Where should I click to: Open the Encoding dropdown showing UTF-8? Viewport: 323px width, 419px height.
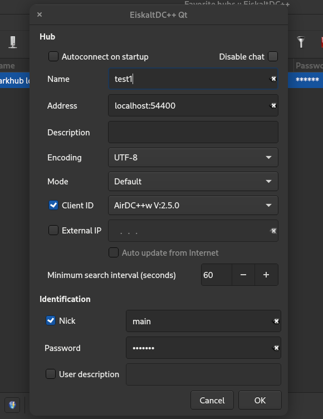[x=193, y=157]
